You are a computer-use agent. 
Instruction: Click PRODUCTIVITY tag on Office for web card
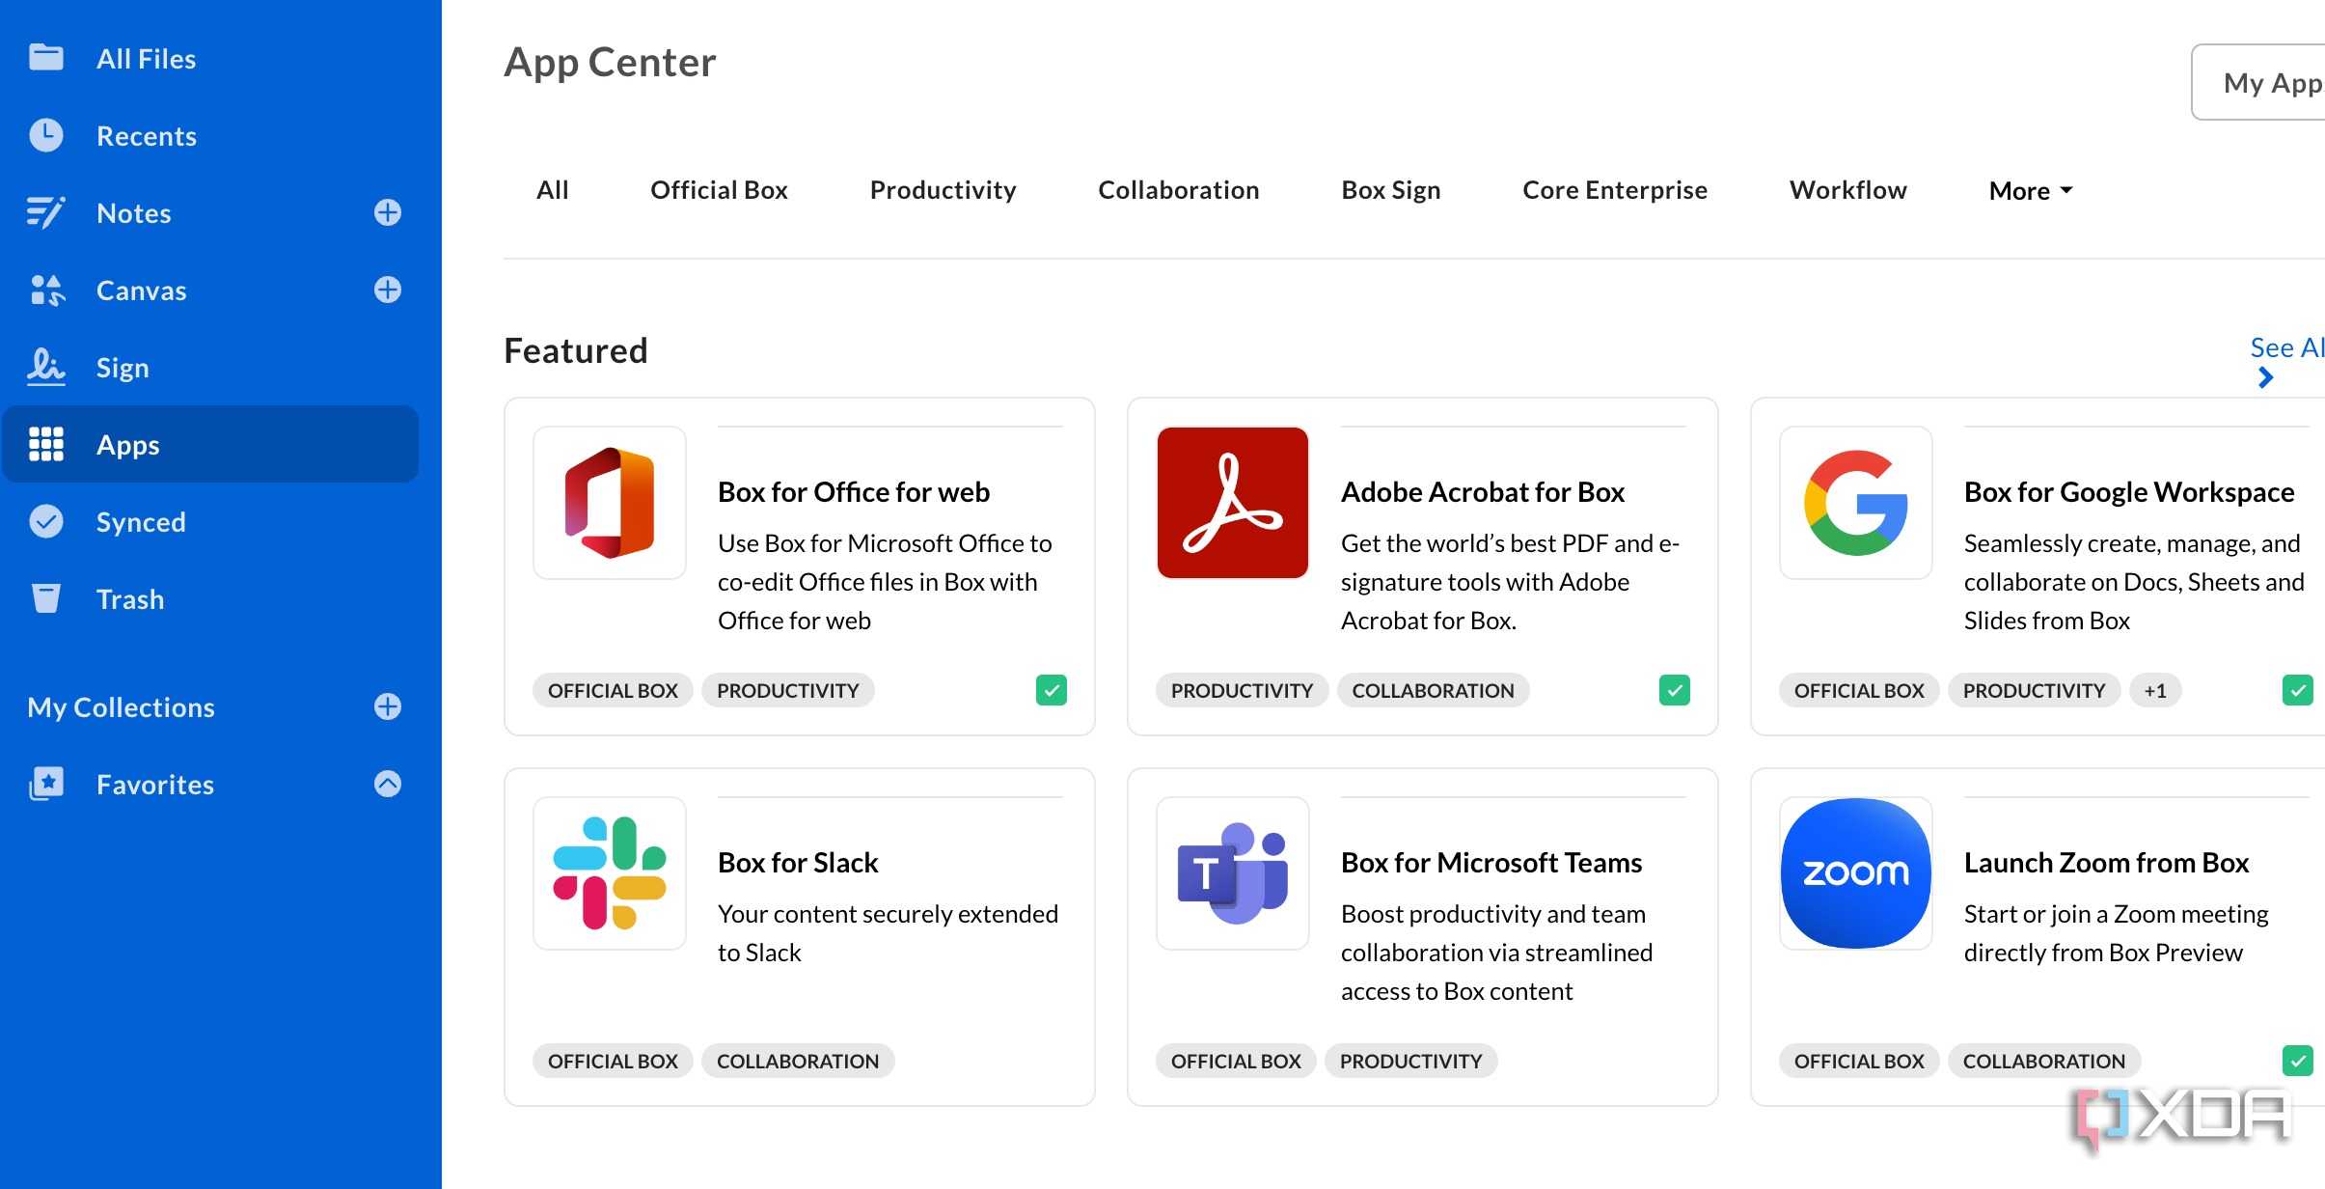(787, 690)
